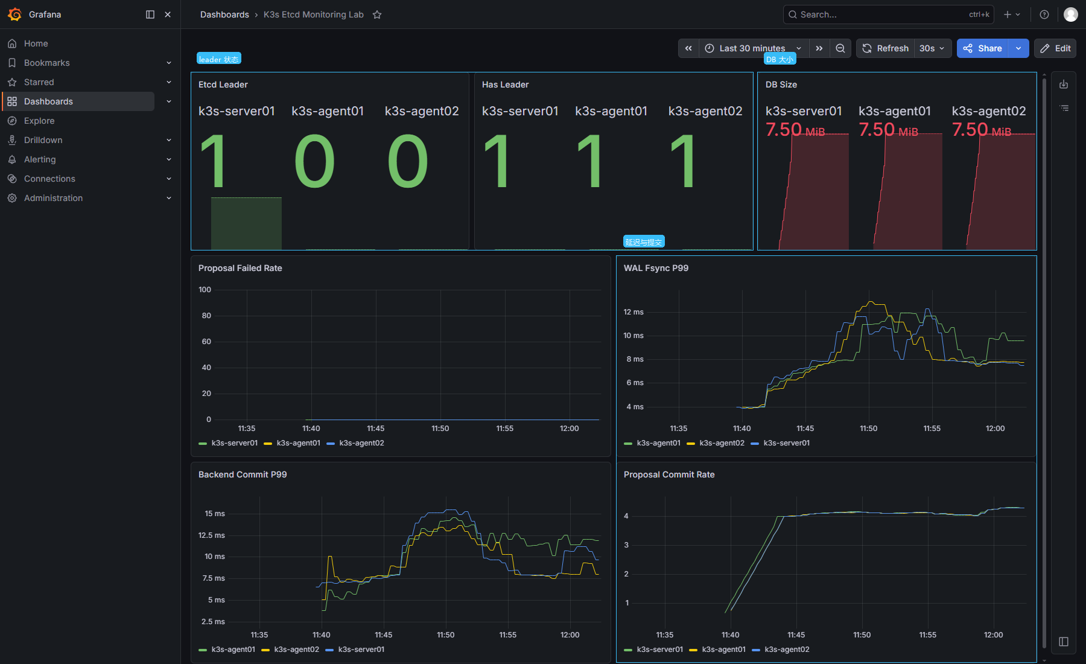1086x664 pixels.
Task: Expand the Starred section chevron
Action: coord(169,82)
